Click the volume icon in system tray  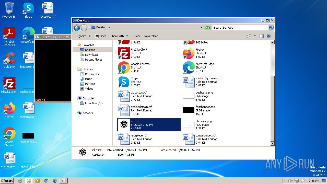pos(290,181)
